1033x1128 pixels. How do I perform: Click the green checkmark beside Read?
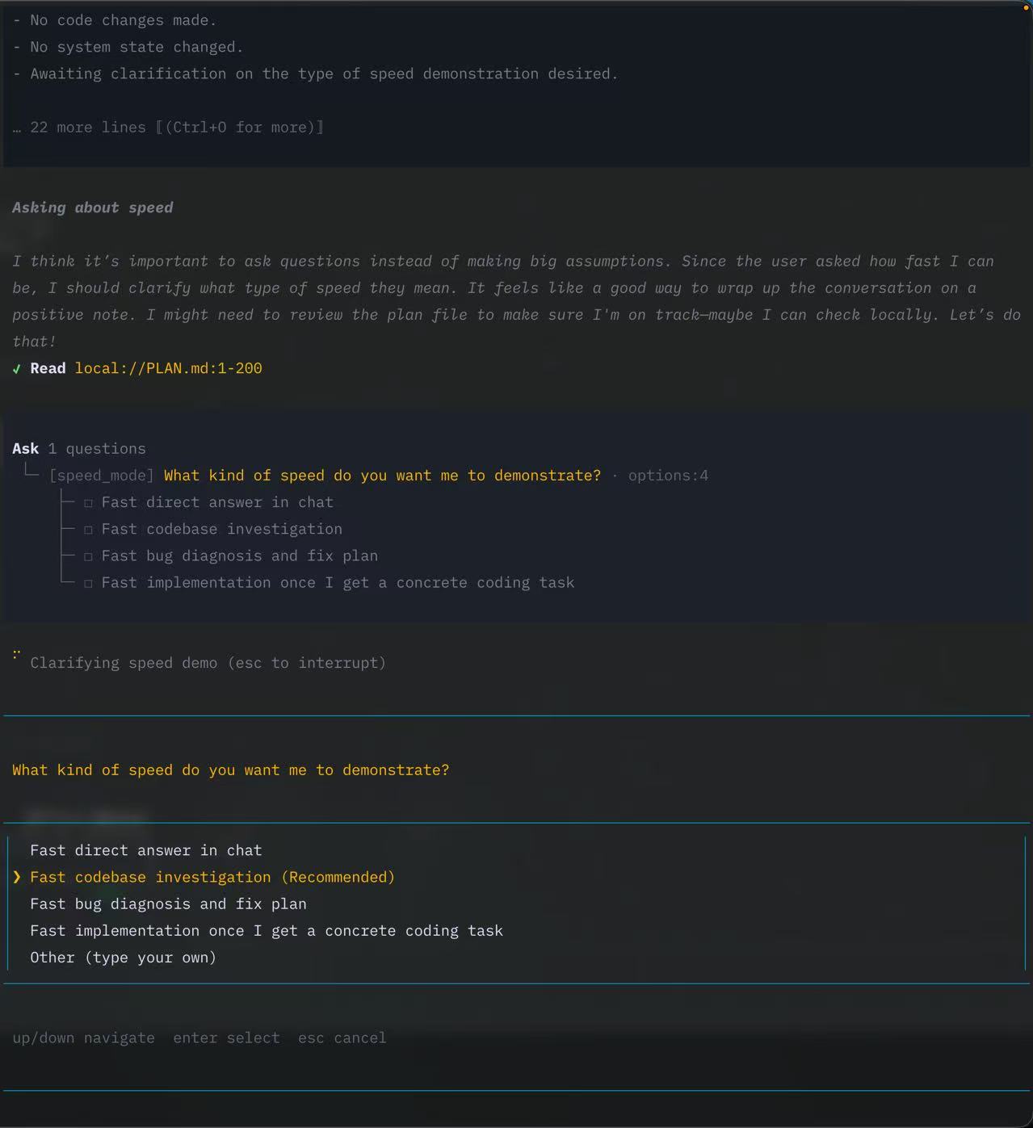coord(17,369)
